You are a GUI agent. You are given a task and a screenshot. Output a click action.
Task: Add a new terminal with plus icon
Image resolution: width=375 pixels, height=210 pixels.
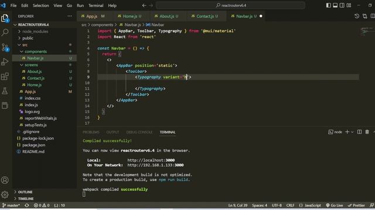point(347,132)
